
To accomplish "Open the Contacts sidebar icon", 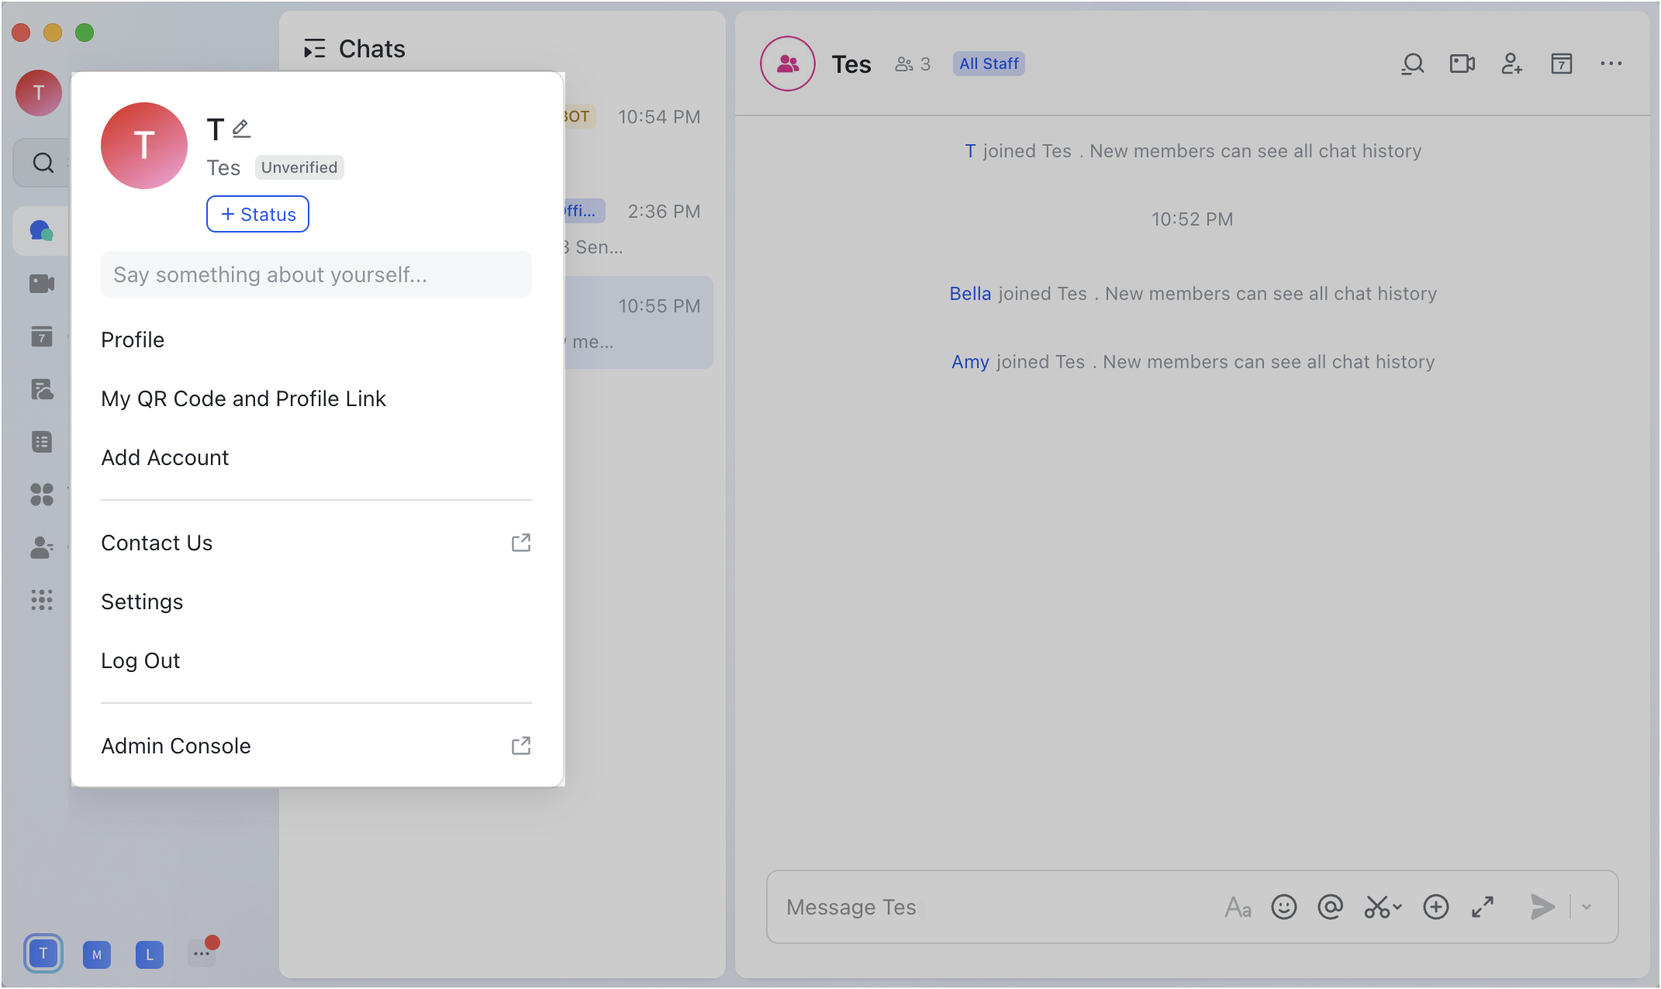I will [x=43, y=548].
